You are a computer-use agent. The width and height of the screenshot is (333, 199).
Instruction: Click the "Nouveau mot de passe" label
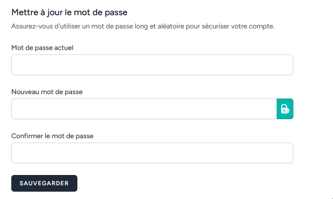pyautogui.click(x=47, y=92)
